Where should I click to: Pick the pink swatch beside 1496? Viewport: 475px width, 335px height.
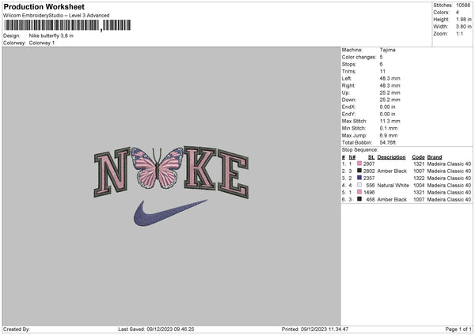click(x=359, y=192)
